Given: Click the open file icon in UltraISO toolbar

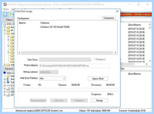Looking at the screenshot, I should (x=10, y=14).
